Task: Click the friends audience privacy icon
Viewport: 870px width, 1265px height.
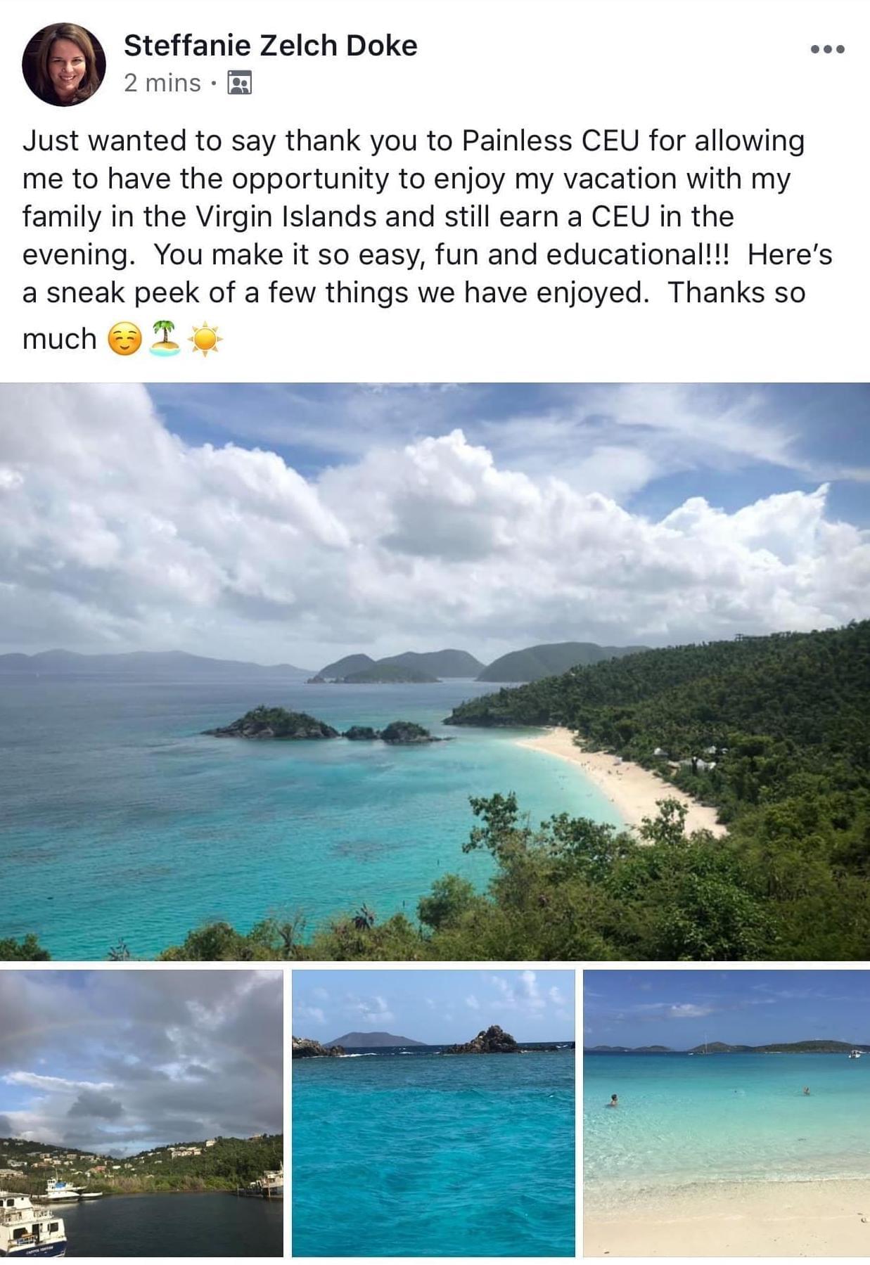Action: (240, 83)
